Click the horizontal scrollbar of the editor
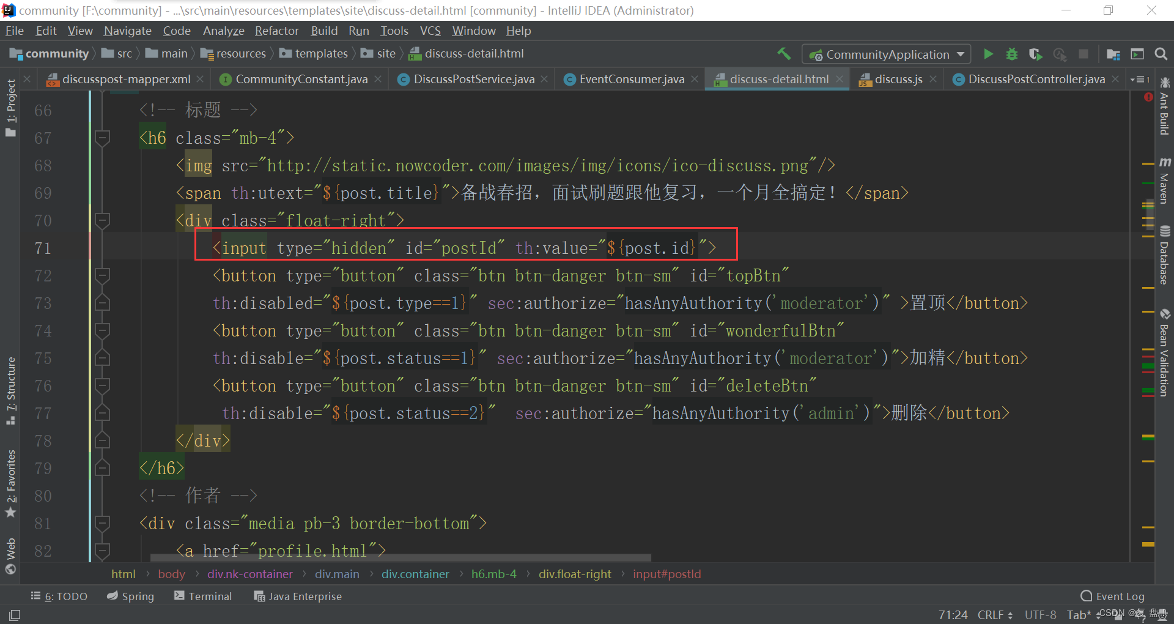This screenshot has width=1174, height=624. [x=401, y=557]
